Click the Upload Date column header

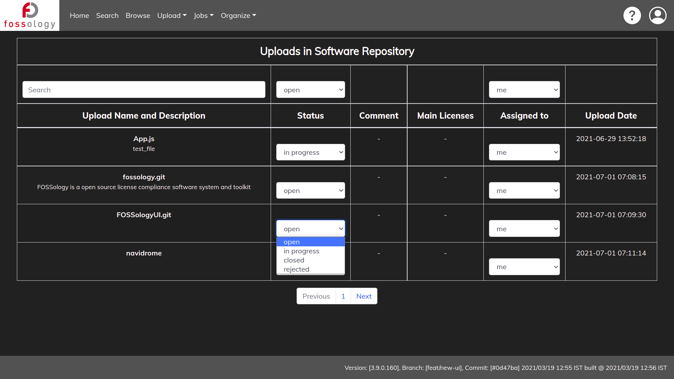[611, 115]
